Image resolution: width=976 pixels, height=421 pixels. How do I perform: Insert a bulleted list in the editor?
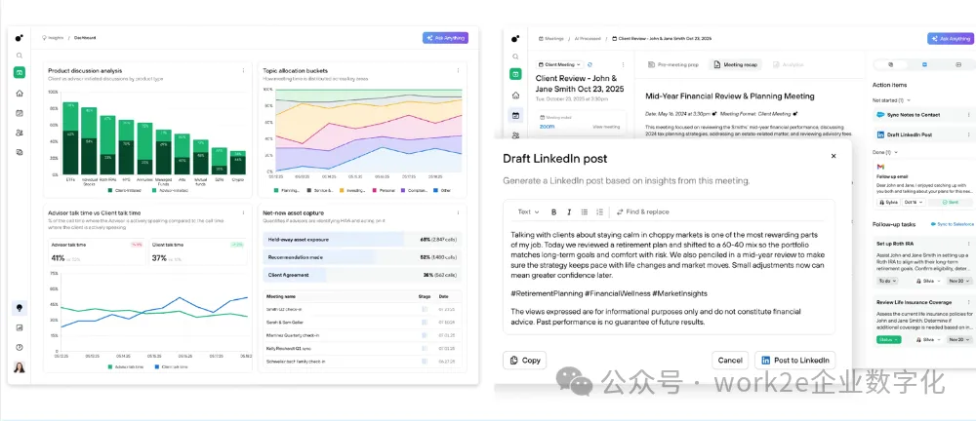pos(584,211)
